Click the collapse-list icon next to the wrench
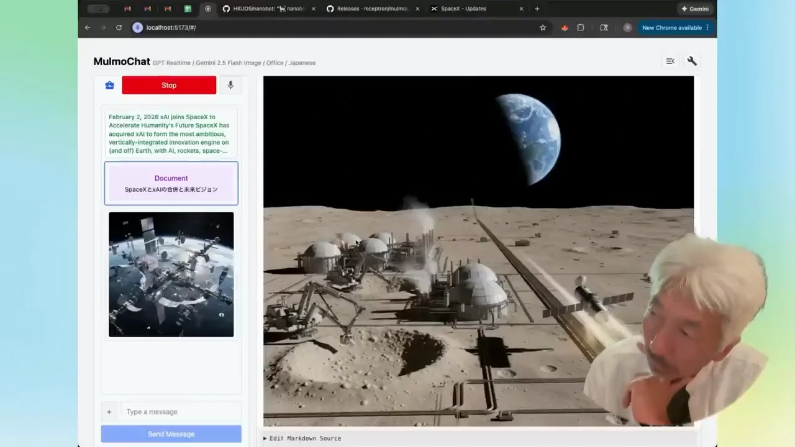795x447 pixels. click(x=670, y=61)
